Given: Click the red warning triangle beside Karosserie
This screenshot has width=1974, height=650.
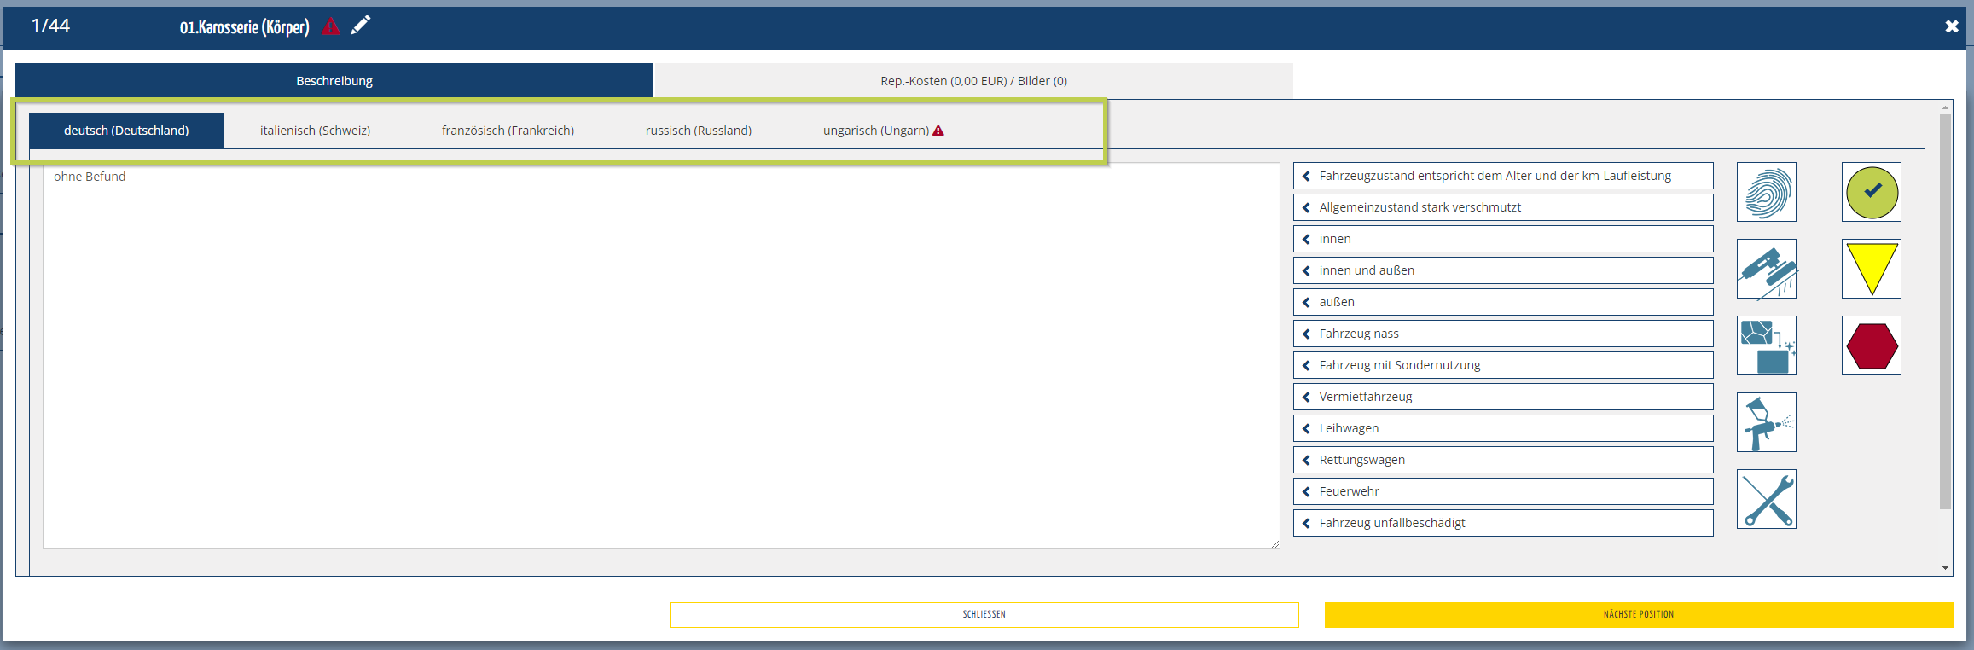Looking at the screenshot, I should point(331,26).
